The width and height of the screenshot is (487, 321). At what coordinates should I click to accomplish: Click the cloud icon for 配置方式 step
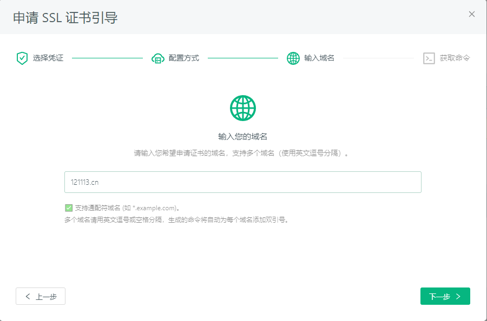pos(157,58)
